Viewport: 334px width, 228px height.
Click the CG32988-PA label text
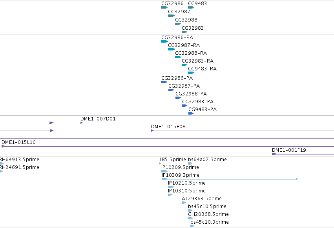pyautogui.click(x=191, y=93)
